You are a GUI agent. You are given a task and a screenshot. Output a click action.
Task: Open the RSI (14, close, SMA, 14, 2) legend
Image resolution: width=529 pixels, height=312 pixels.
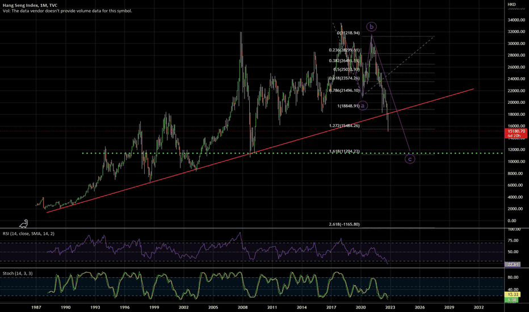pos(28,233)
